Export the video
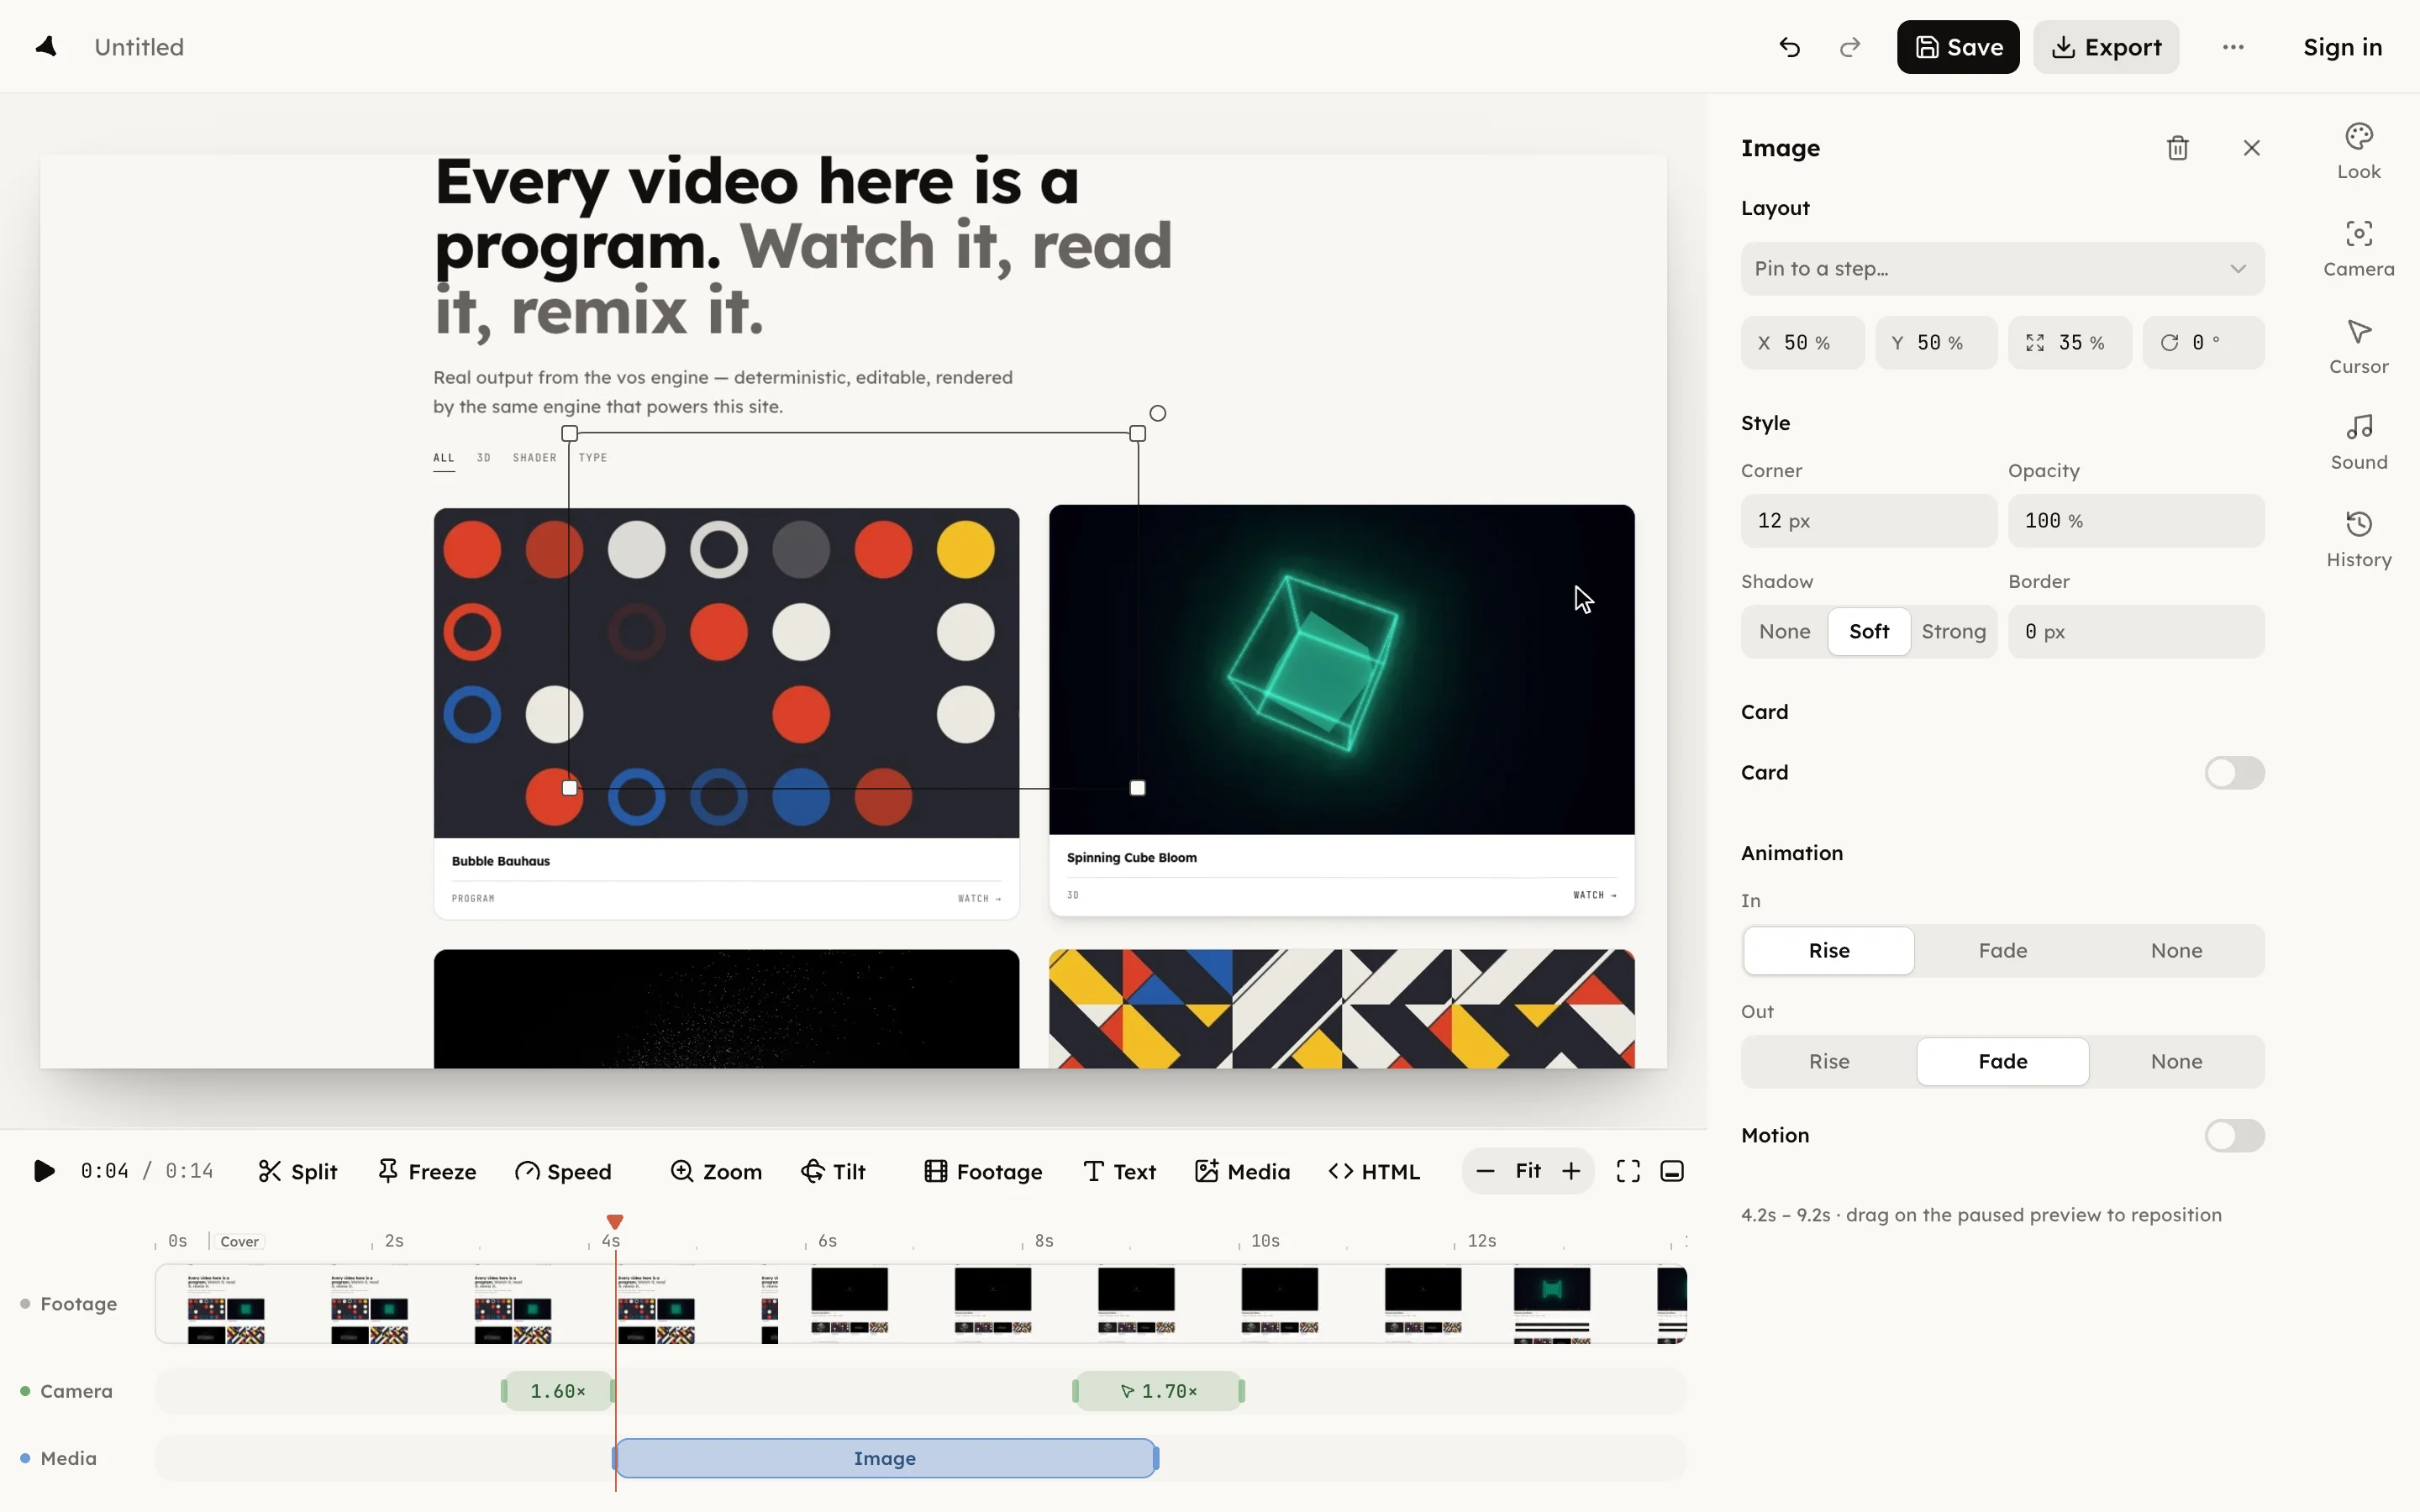The height and width of the screenshot is (1512, 2420). [2105, 47]
